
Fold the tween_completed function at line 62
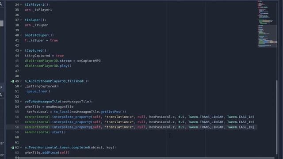(21, 148)
